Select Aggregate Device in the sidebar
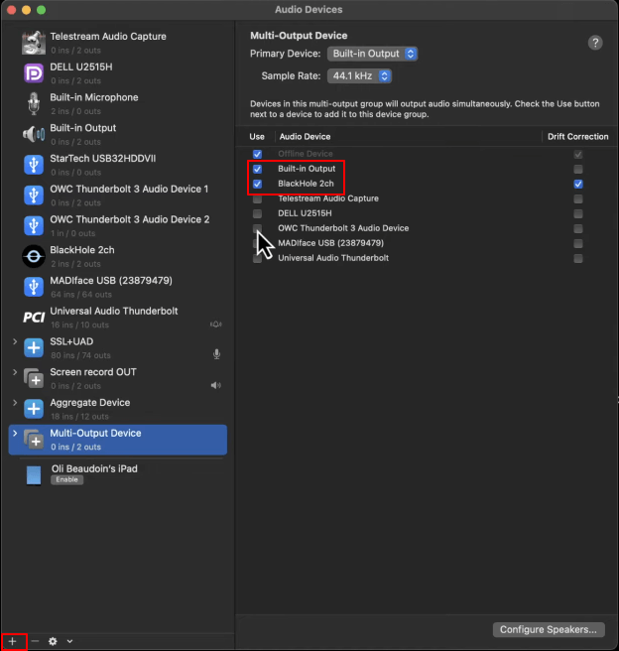 coord(89,403)
